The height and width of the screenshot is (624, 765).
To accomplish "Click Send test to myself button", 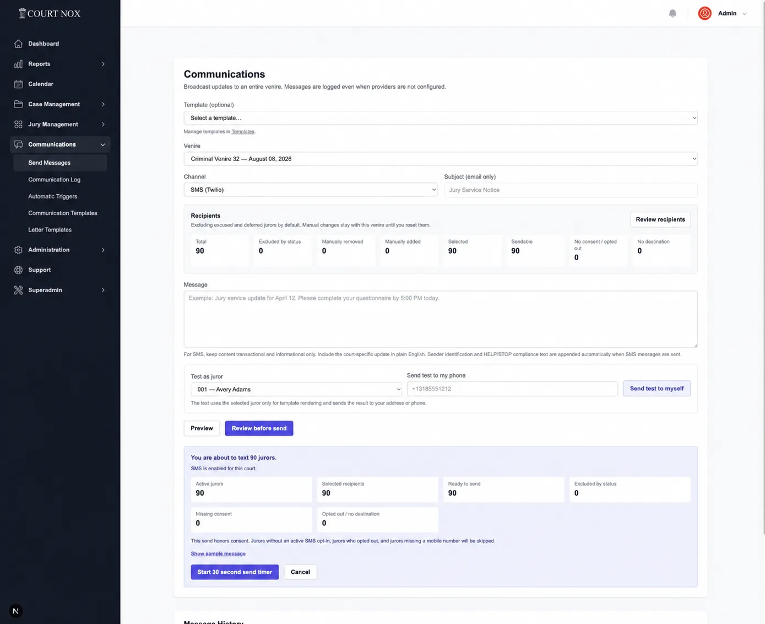I will click(x=657, y=389).
